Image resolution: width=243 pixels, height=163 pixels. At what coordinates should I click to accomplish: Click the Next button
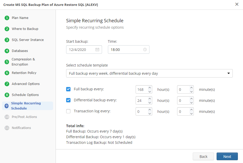click(227, 156)
